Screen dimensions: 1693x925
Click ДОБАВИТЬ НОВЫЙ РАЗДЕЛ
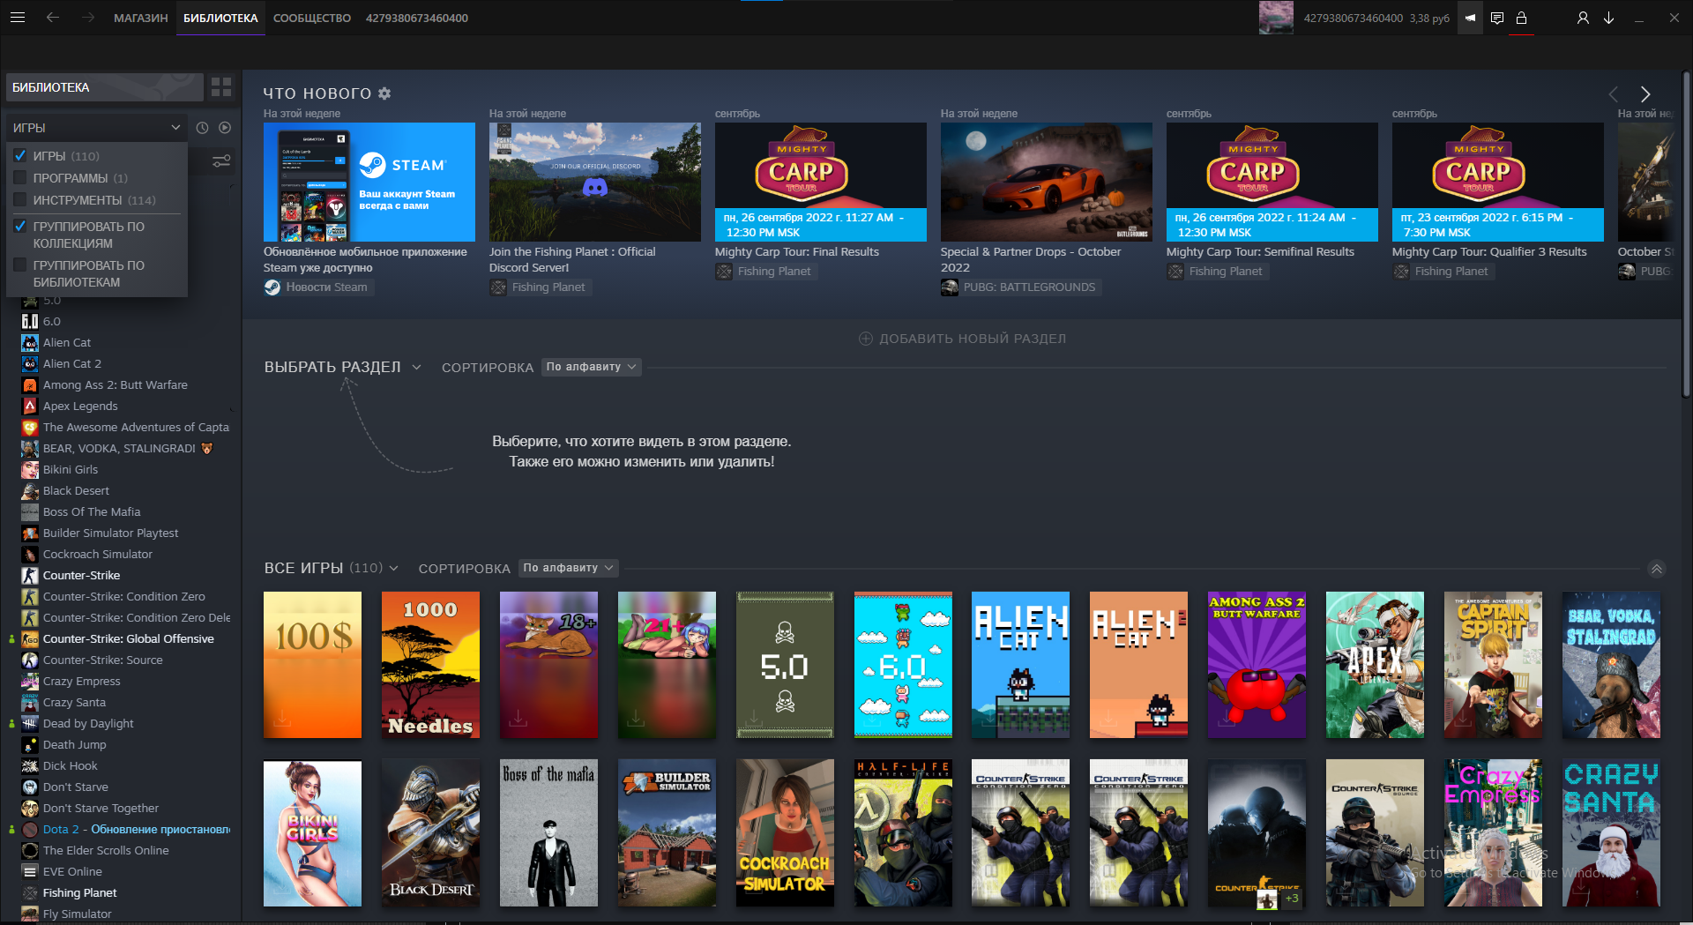pos(962,339)
